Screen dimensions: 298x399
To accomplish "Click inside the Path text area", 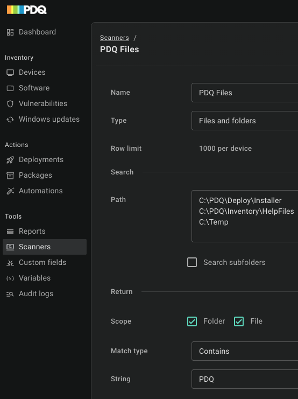I will tap(245, 216).
